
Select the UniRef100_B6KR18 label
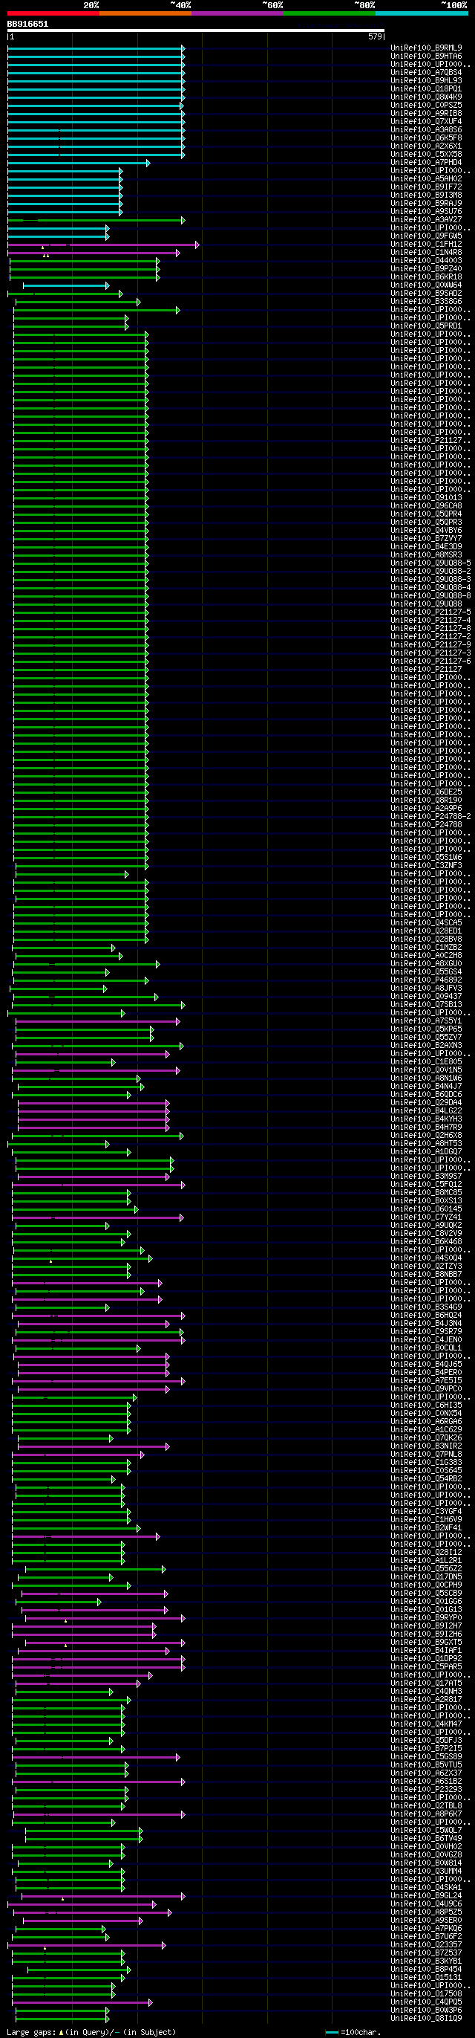tap(426, 277)
